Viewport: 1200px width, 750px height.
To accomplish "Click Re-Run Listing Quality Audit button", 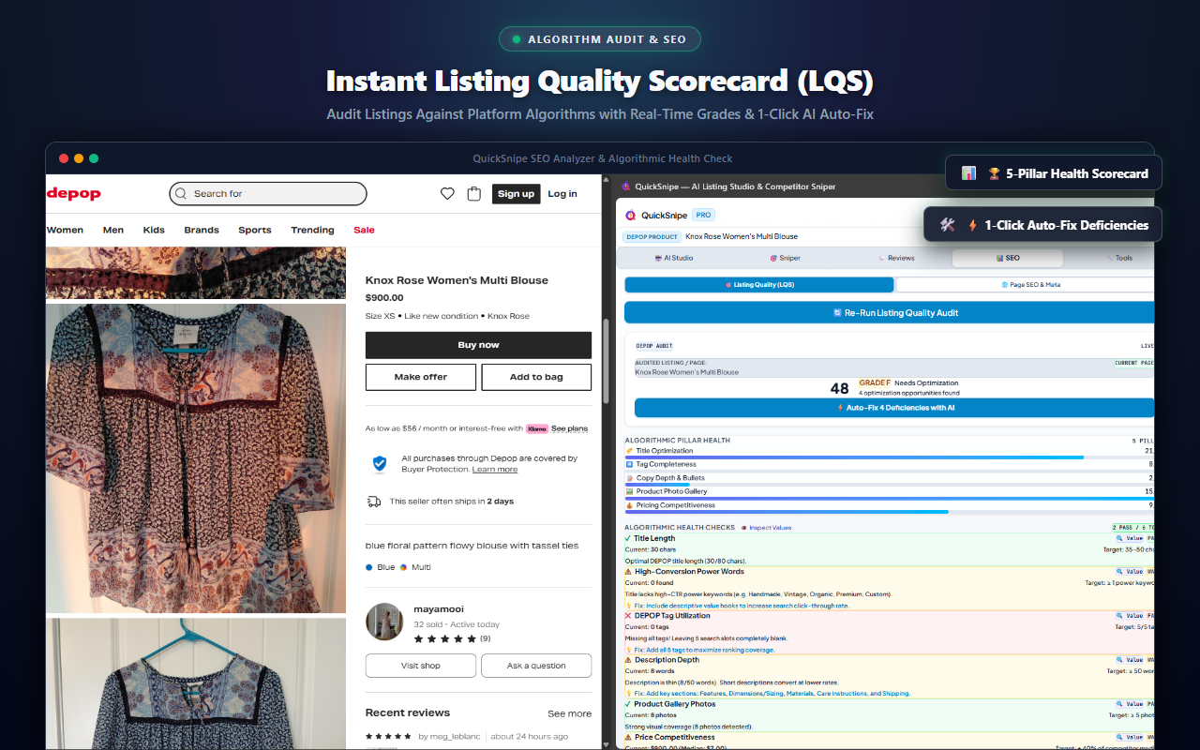I will (890, 313).
